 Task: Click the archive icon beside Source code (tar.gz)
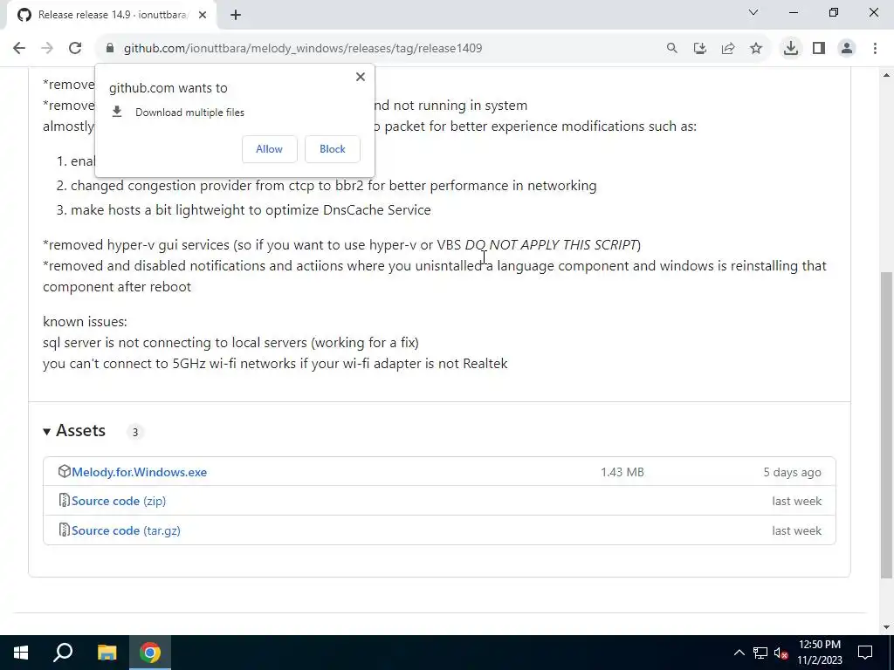coord(64,530)
